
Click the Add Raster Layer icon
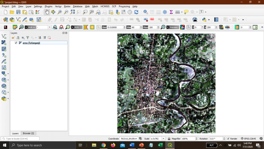tap(4, 42)
